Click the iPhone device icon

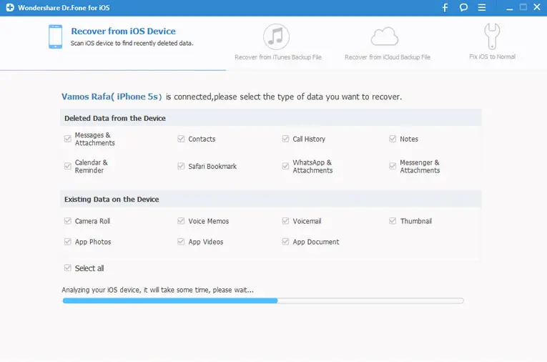[x=55, y=36]
